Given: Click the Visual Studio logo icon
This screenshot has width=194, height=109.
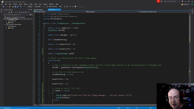Looking at the screenshot, I should click(2, 2).
